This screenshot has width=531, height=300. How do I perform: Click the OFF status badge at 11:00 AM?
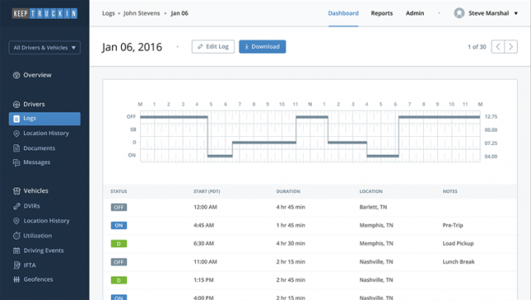click(x=119, y=262)
